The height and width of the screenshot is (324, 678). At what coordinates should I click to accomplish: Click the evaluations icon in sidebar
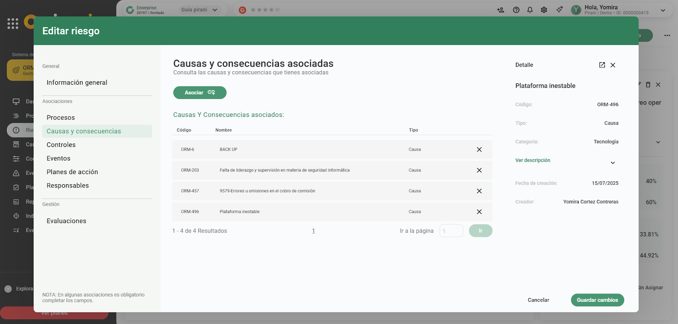pos(16,230)
